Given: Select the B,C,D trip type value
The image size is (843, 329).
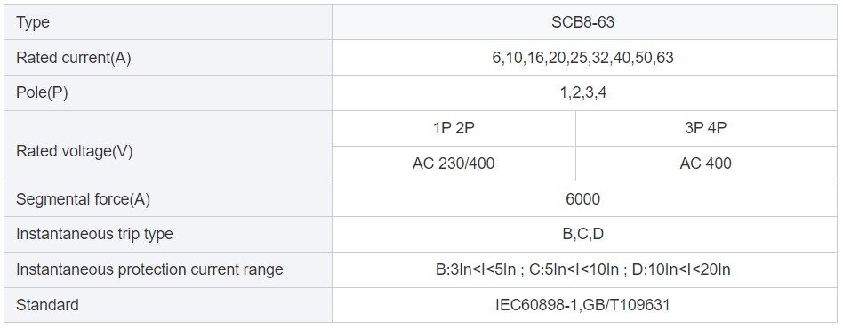Looking at the screenshot, I should (x=582, y=235).
